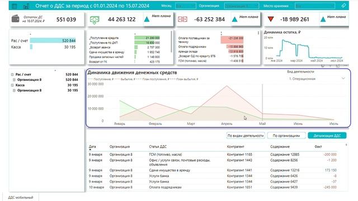Click the Содержание 8256 cell
Screen dimensions: 358x201
point(284,160)
